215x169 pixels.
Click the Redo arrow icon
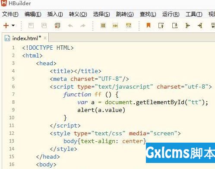[83, 26]
